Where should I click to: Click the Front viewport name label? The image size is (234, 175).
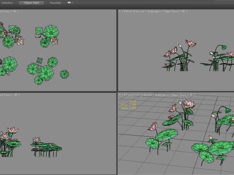click(x=129, y=11)
